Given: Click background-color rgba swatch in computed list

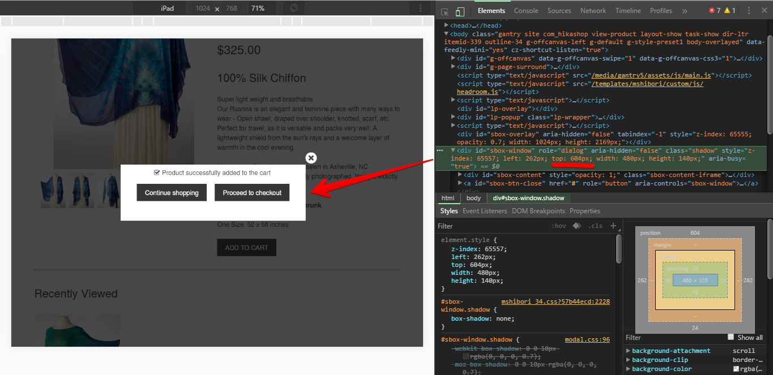Looking at the screenshot, I should (736, 369).
